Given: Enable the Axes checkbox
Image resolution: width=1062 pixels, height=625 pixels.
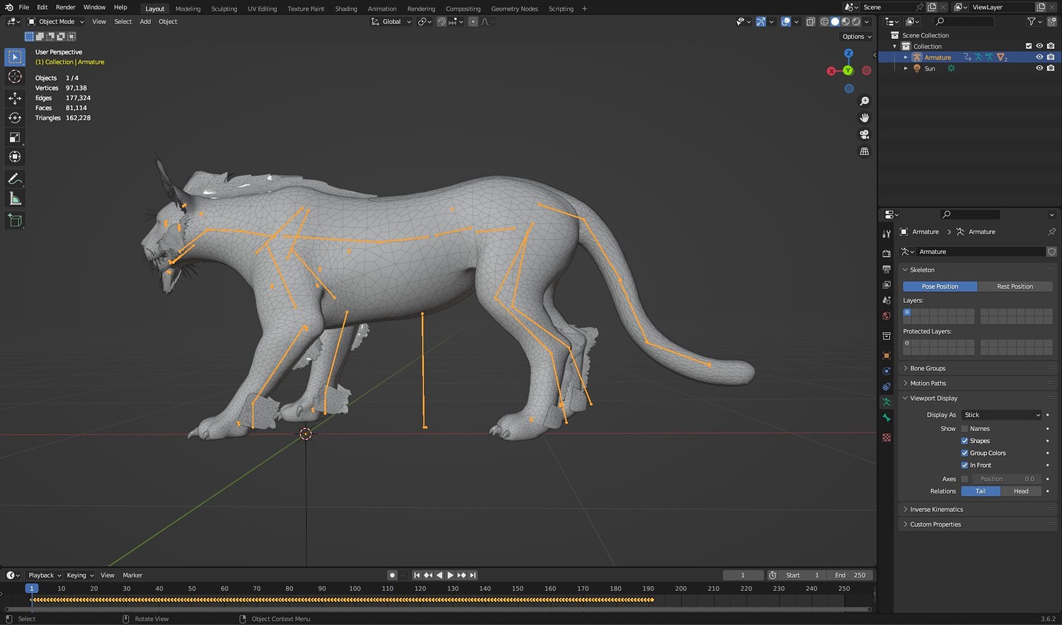Looking at the screenshot, I should point(964,479).
